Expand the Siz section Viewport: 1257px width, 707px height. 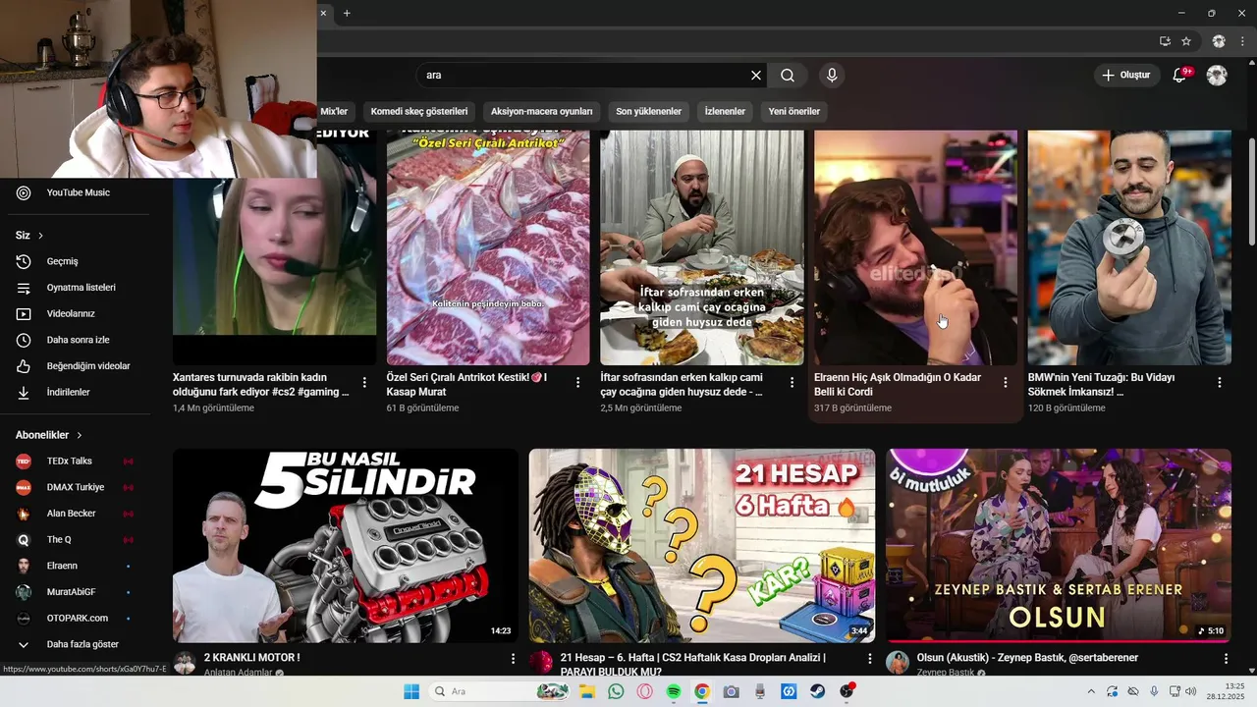(29, 236)
